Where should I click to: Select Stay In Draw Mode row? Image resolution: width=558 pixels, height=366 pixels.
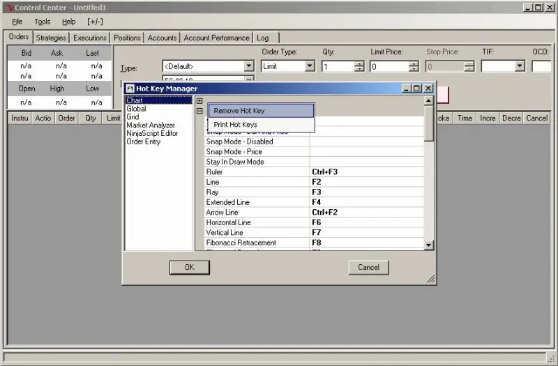tap(315, 162)
